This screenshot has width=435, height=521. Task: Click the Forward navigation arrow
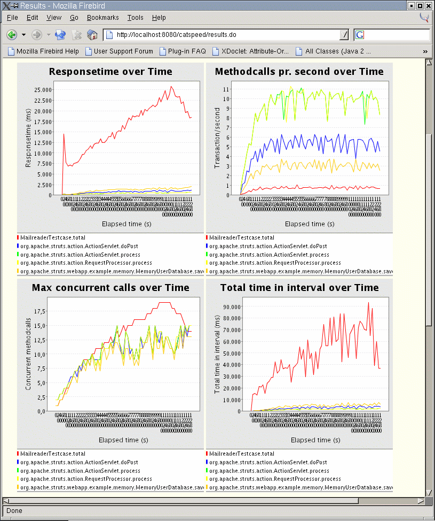click(37, 35)
